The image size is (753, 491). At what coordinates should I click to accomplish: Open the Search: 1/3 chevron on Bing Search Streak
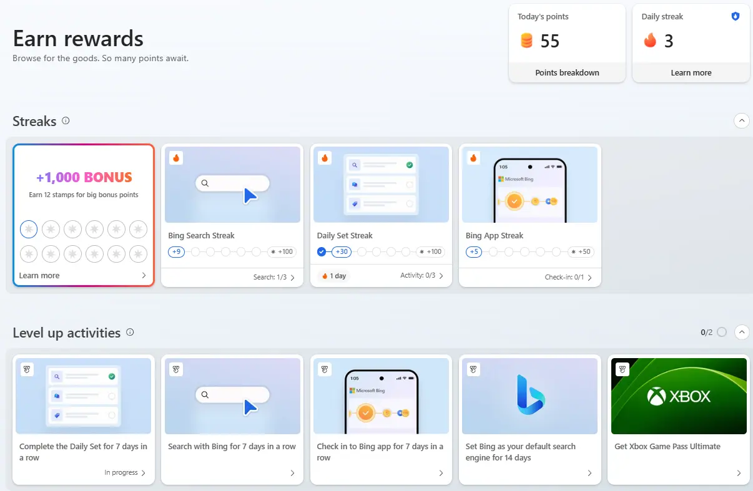[x=293, y=277]
